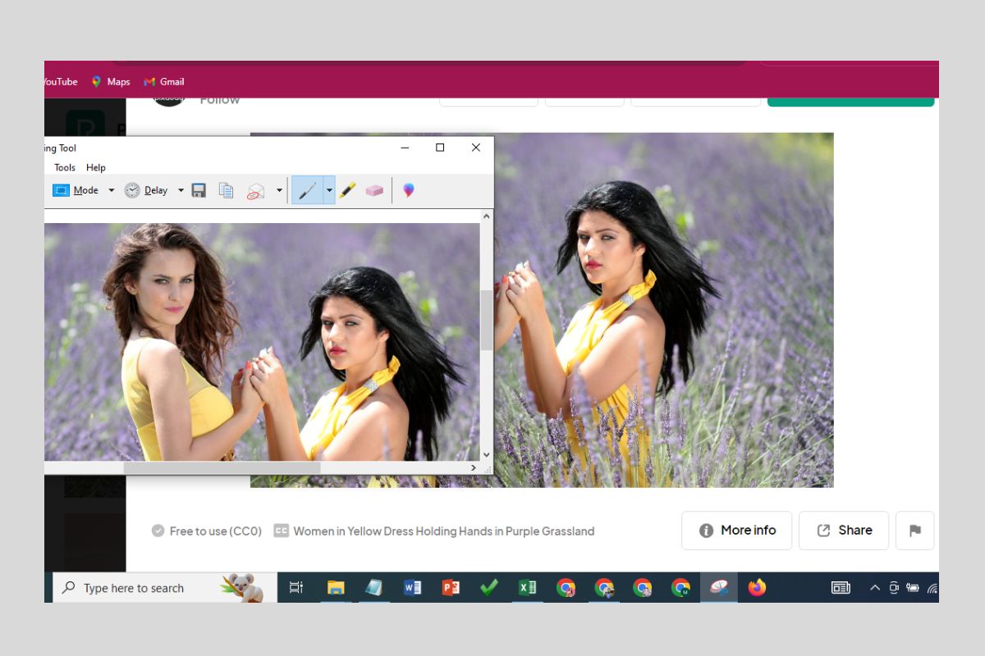Viewport: 985px width, 656px height.
Task: Click the Save Snip floppy disk icon
Action: pos(199,190)
